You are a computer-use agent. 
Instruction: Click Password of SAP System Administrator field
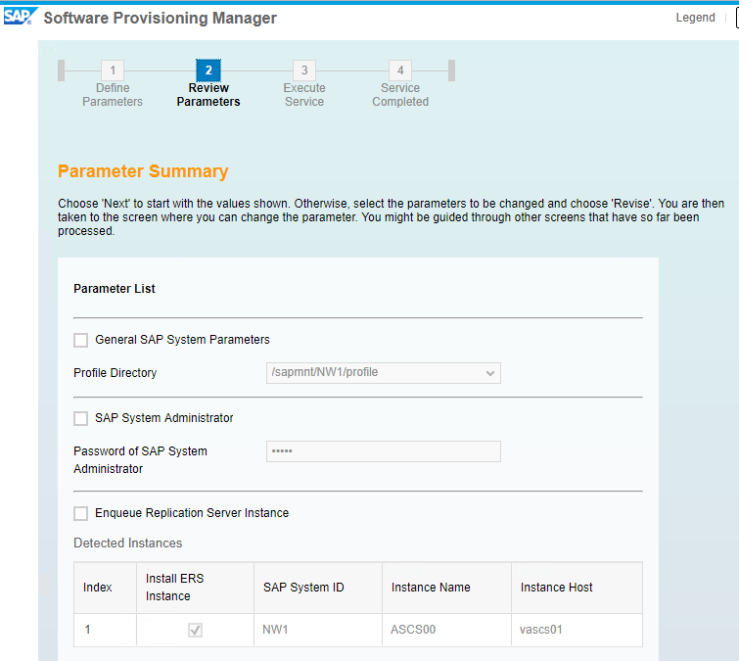click(x=383, y=451)
